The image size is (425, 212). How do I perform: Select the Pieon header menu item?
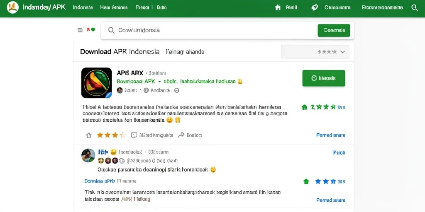point(143,7)
